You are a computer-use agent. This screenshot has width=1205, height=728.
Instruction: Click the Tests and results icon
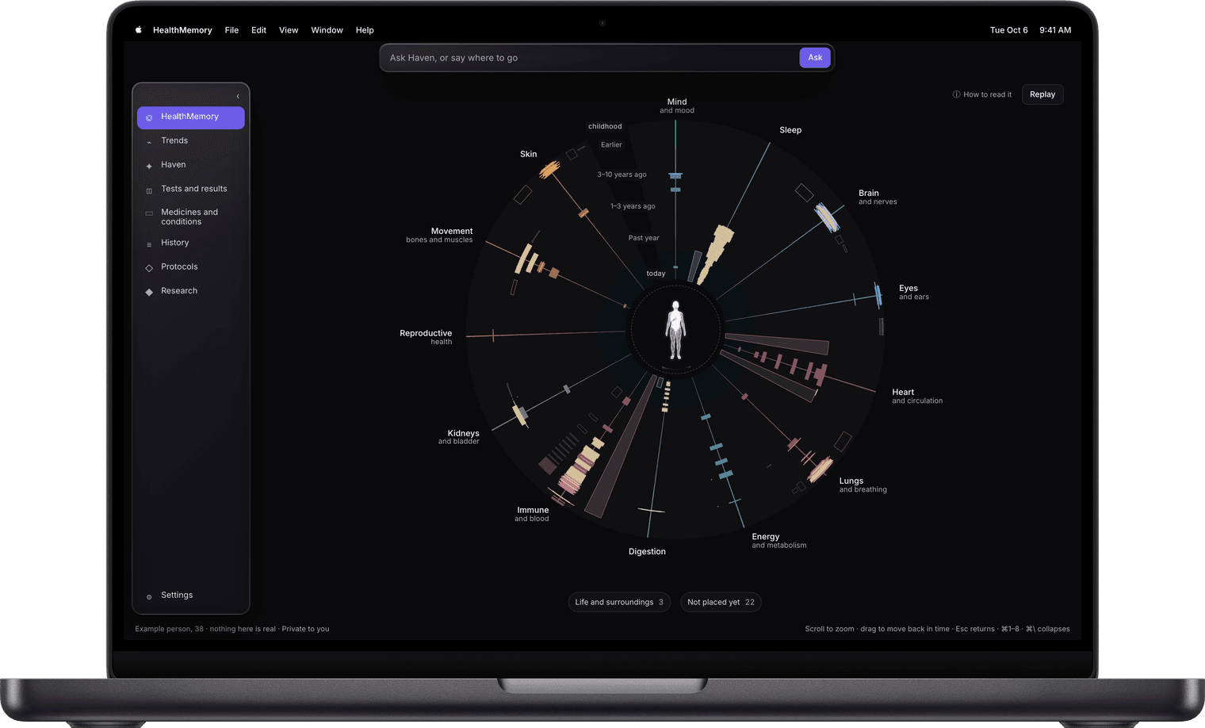(x=149, y=190)
